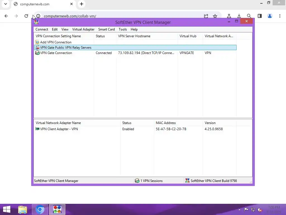The image size is (286, 215).
Task: Open Chrome Labs flask icon
Action: pos(229,16)
